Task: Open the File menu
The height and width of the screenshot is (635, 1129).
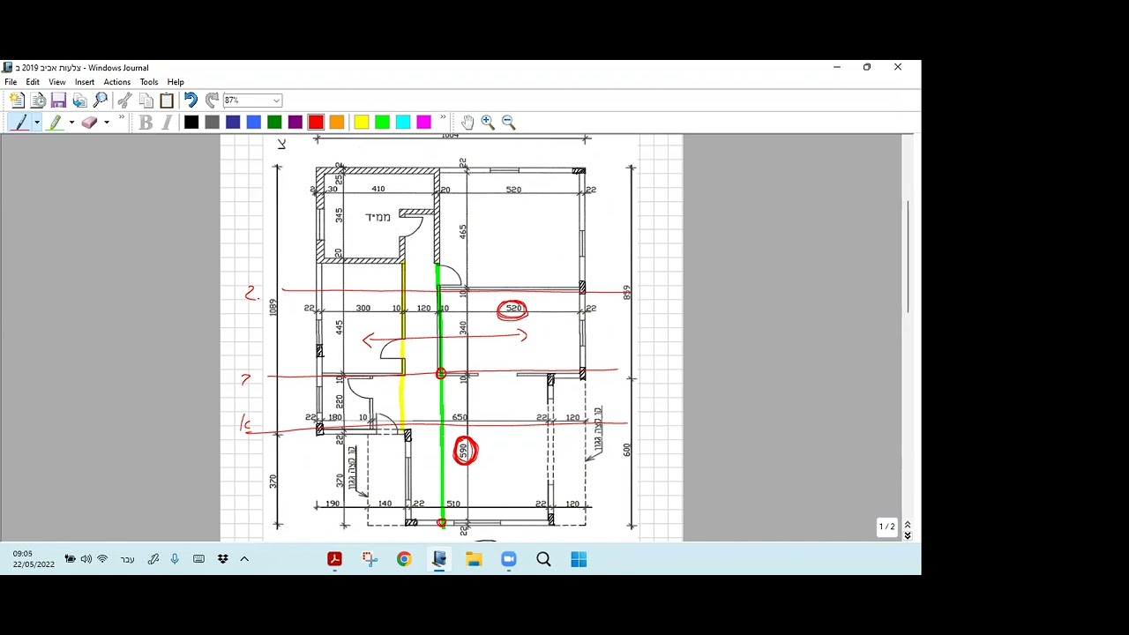Action: pos(11,82)
